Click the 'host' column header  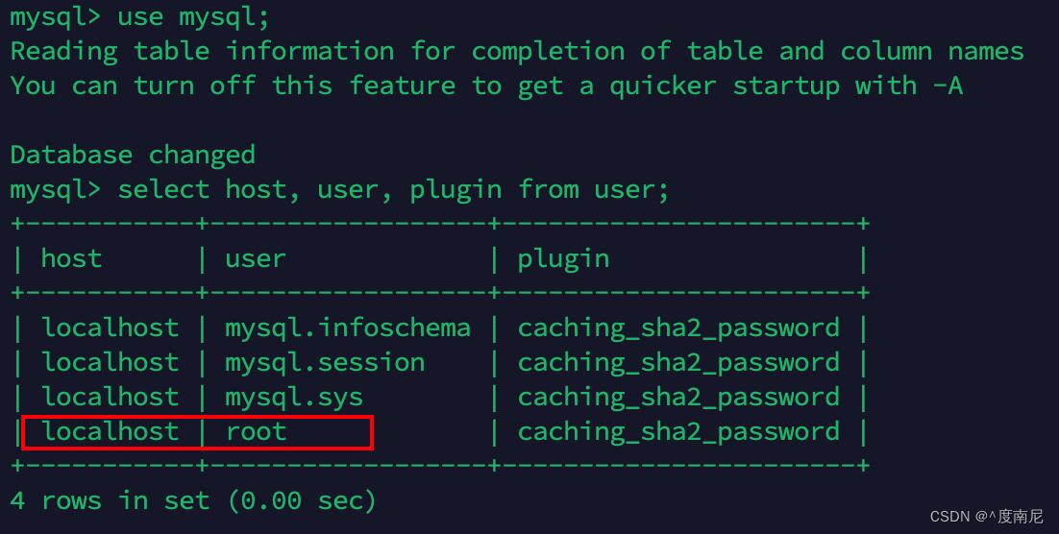click(x=71, y=258)
